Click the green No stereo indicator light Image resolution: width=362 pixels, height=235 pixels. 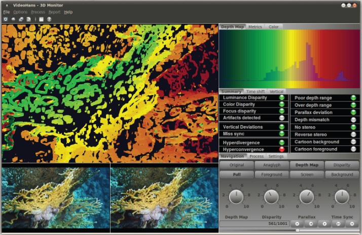tap(353, 127)
